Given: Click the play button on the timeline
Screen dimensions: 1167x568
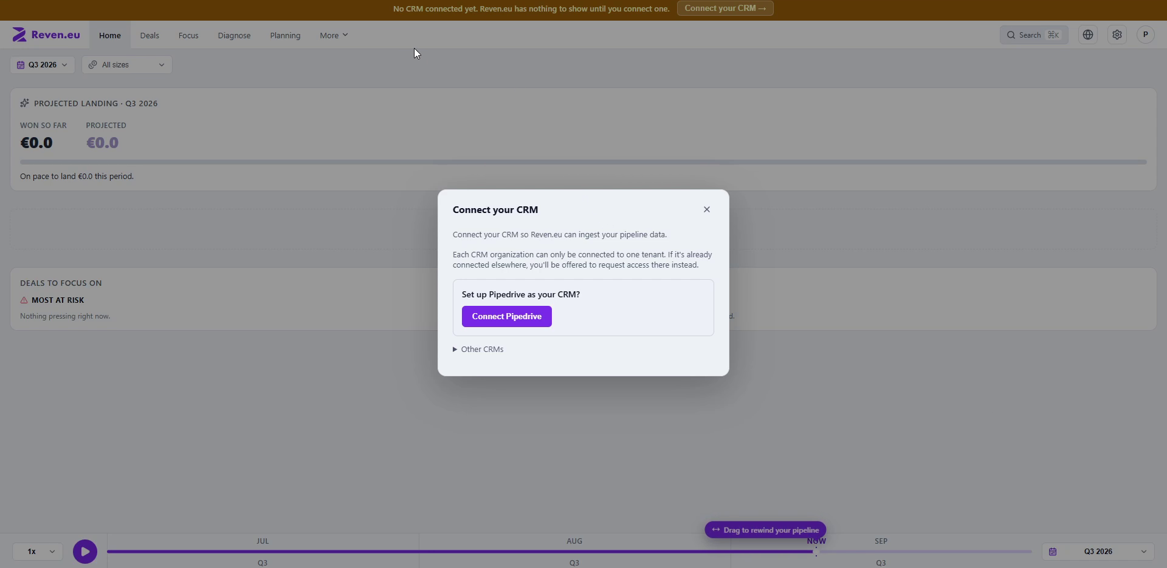Looking at the screenshot, I should click(85, 552).
